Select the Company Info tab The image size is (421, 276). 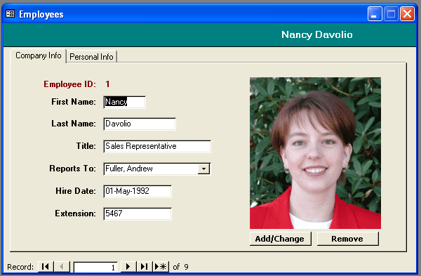[x=39, y=55]
